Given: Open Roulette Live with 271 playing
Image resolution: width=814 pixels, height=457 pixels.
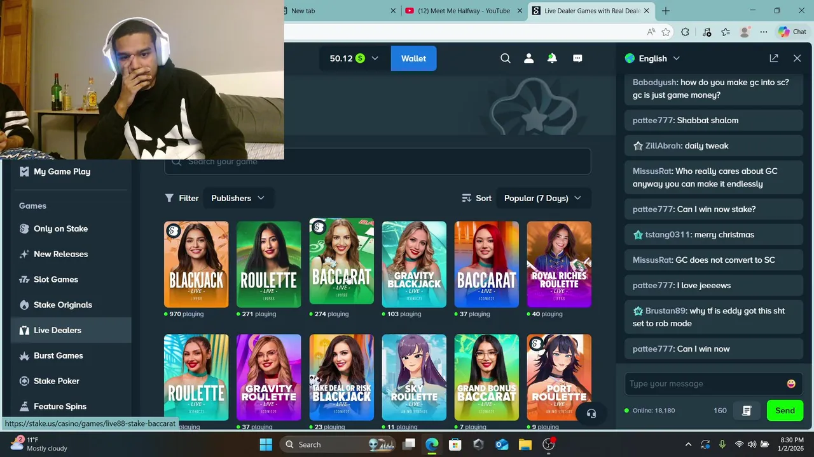Looking at the screenshot, I should (x=268, y=264).
